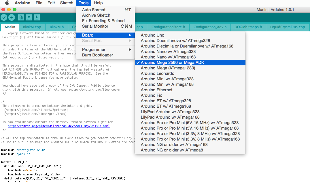Image resolution: width=310 pixels, height=182 pixels.
Task: Select Arduino Nano w/ ATmega168
Action: (190, 57)
